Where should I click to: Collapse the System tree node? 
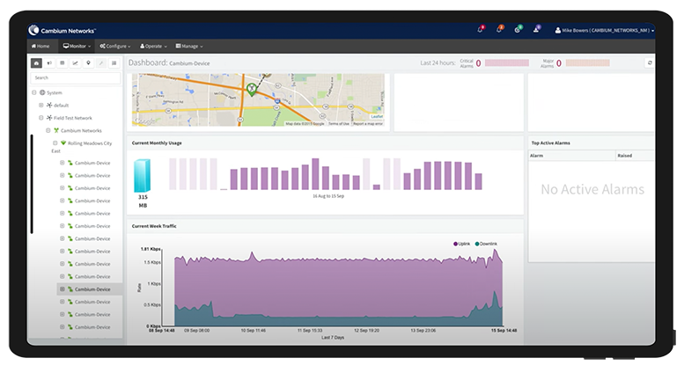click(x=34, y=92)
